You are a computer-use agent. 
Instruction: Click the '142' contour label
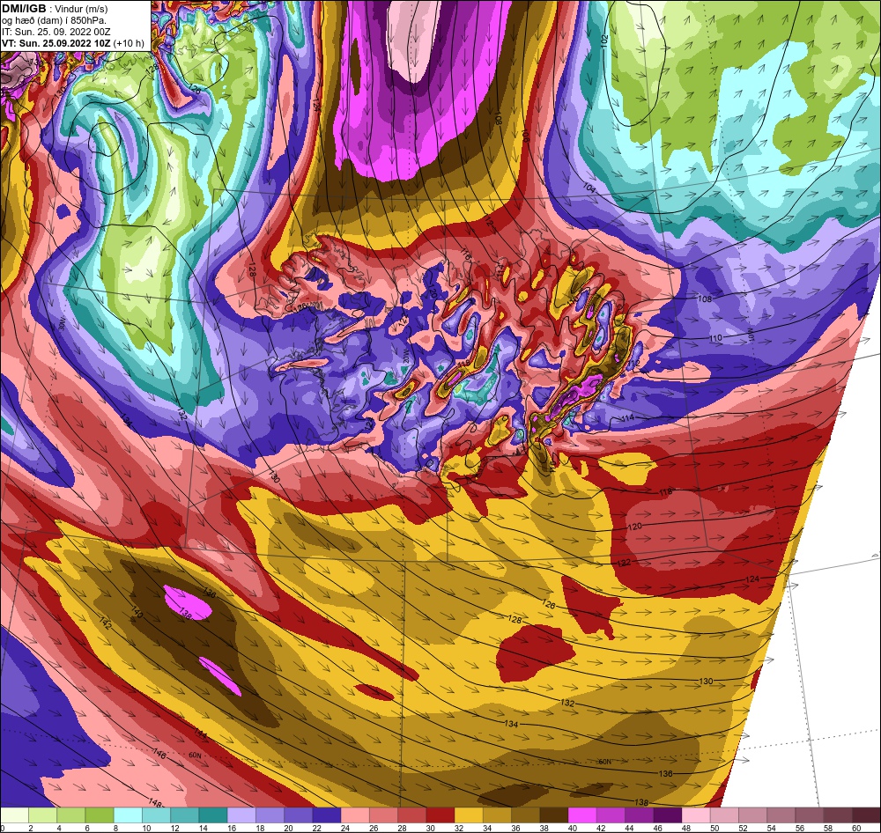coord(105,623)
